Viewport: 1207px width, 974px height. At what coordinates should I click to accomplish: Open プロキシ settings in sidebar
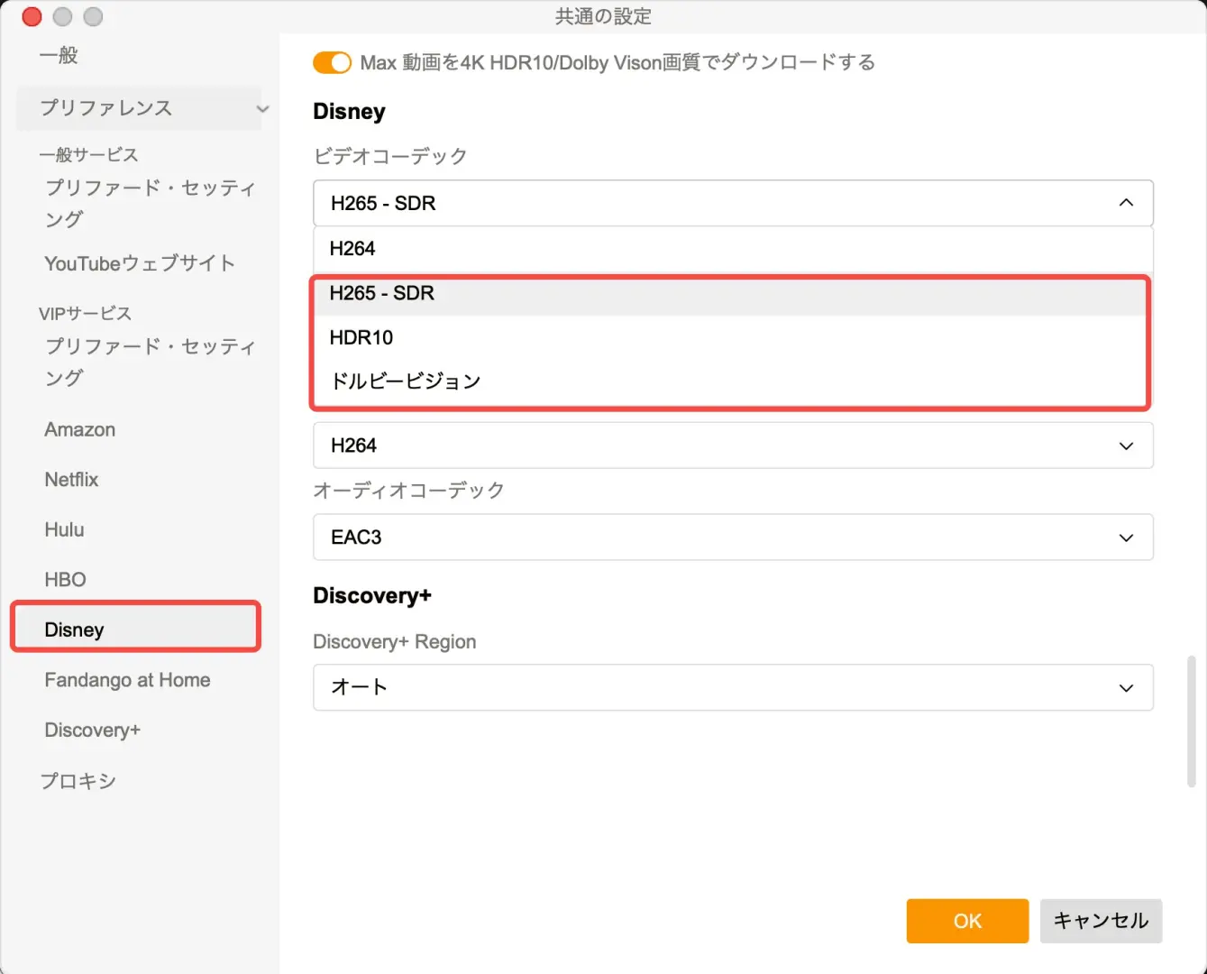(x=78, y=781)
